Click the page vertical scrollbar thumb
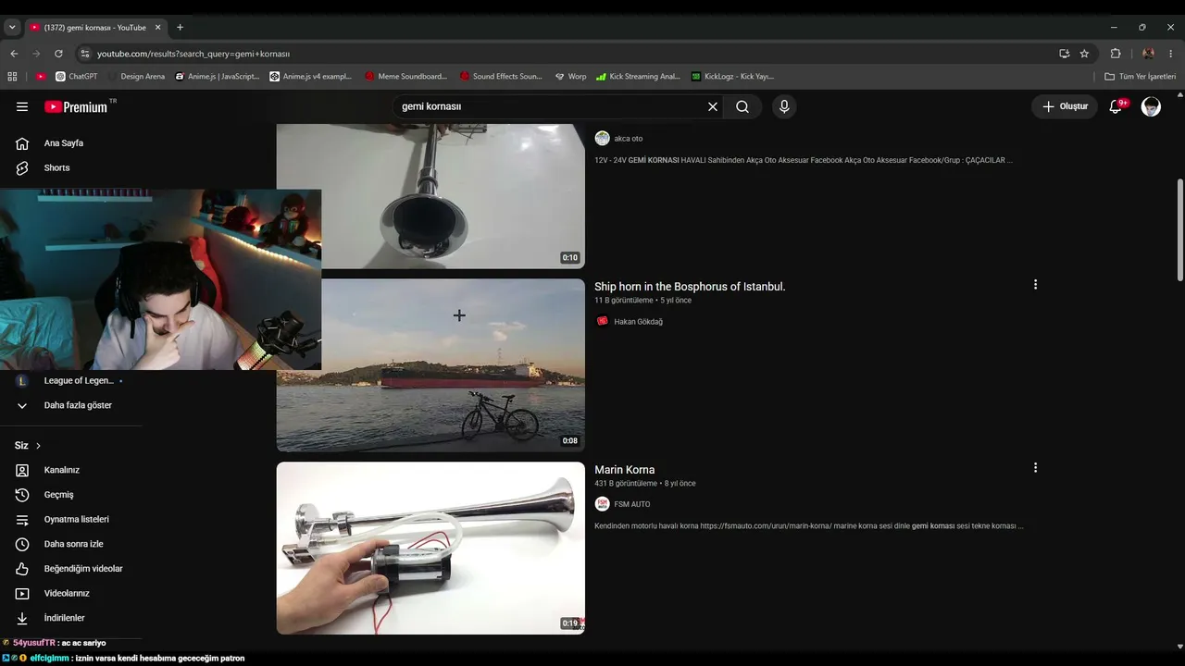Screen dimensions: 1185x666 click(x=1179, y=230)
